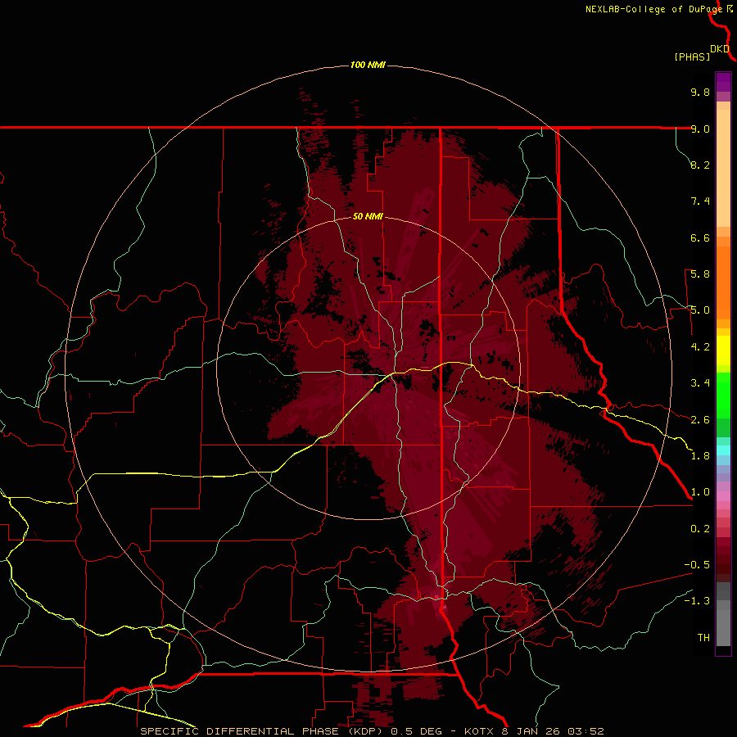Click the -1.3 scale label

click(x=697, y=601)
